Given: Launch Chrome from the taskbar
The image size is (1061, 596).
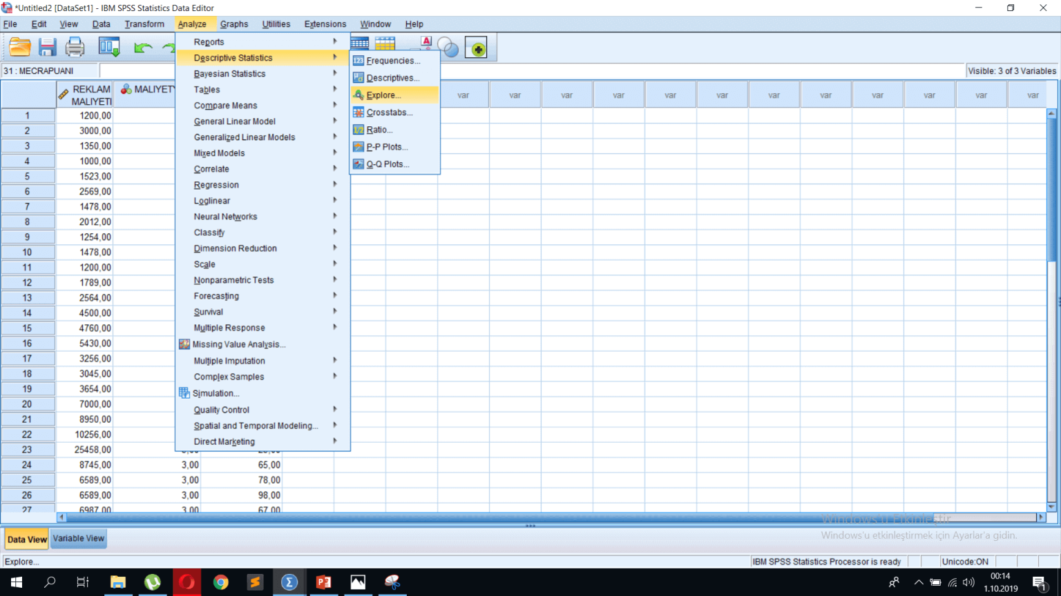Looking at the screenshot, I should 220,582.
